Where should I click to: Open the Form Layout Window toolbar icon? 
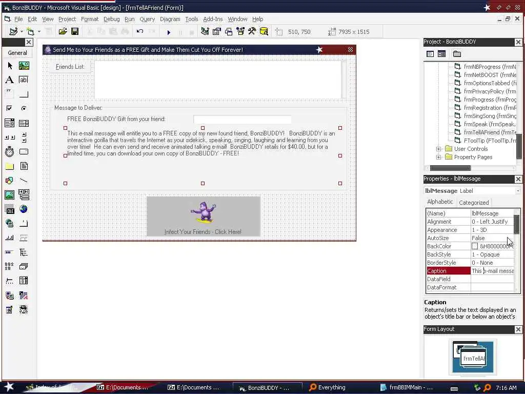coord(229,31)
